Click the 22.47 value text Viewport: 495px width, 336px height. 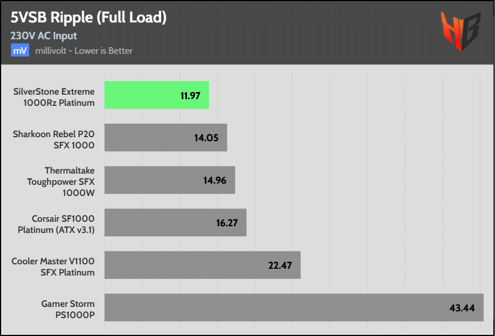click(280, 265)
